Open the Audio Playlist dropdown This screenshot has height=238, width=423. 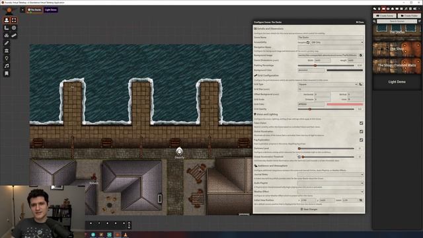point(330,183)
